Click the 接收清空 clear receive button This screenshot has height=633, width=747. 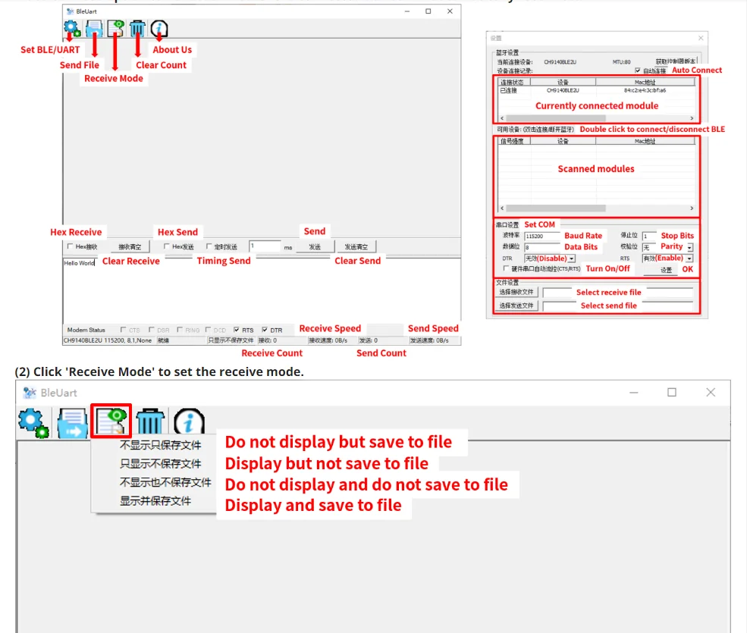click(x=130, y=246)
